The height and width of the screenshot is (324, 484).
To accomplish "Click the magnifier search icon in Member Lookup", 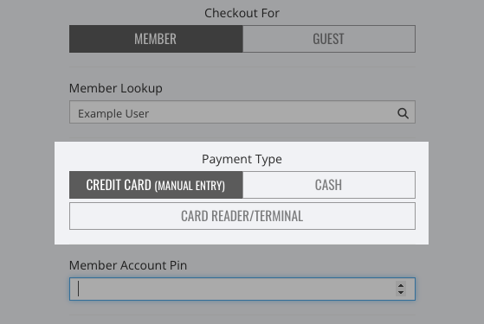I will 403,113.
